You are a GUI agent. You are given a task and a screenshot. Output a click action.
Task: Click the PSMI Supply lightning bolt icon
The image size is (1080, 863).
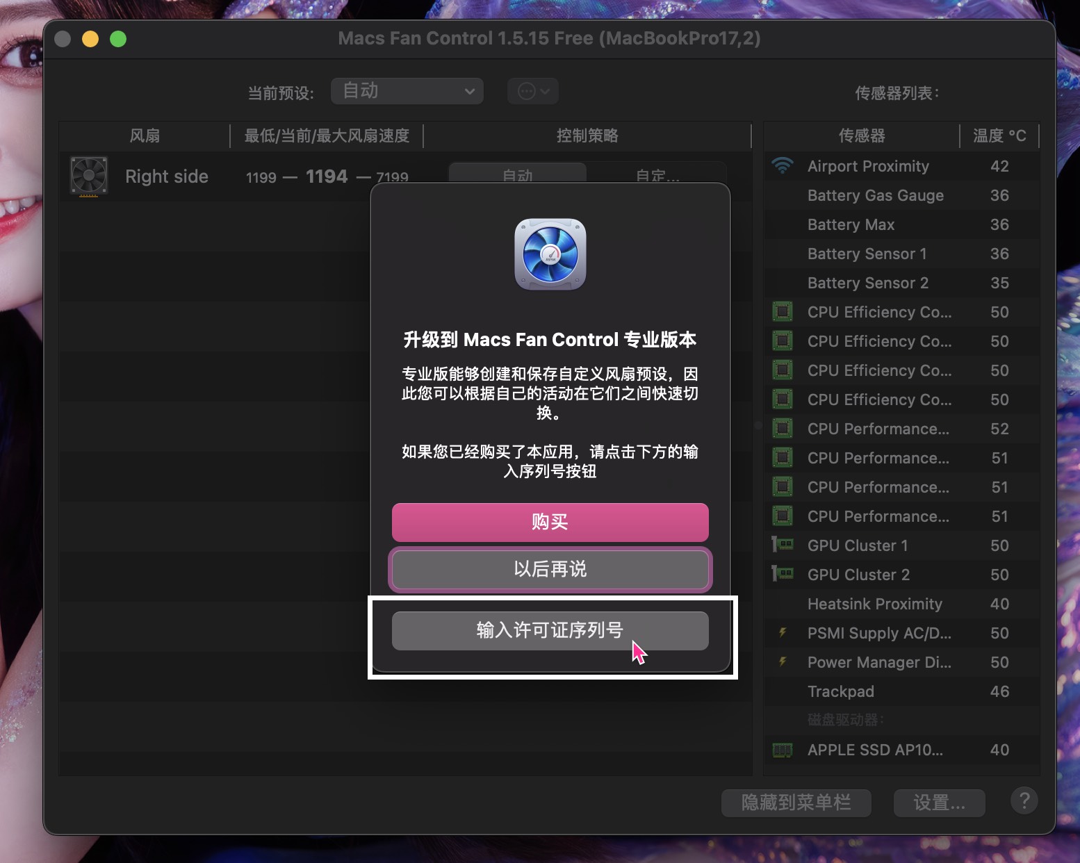click(x=783, y=633)
